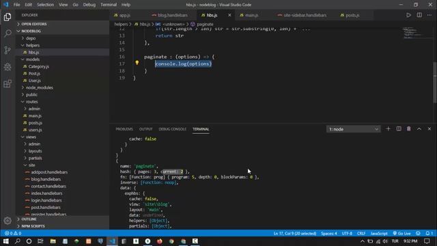Change indentation via Spaces: 4
Screen dimensions: 437x246
click(x=329, y=233)
